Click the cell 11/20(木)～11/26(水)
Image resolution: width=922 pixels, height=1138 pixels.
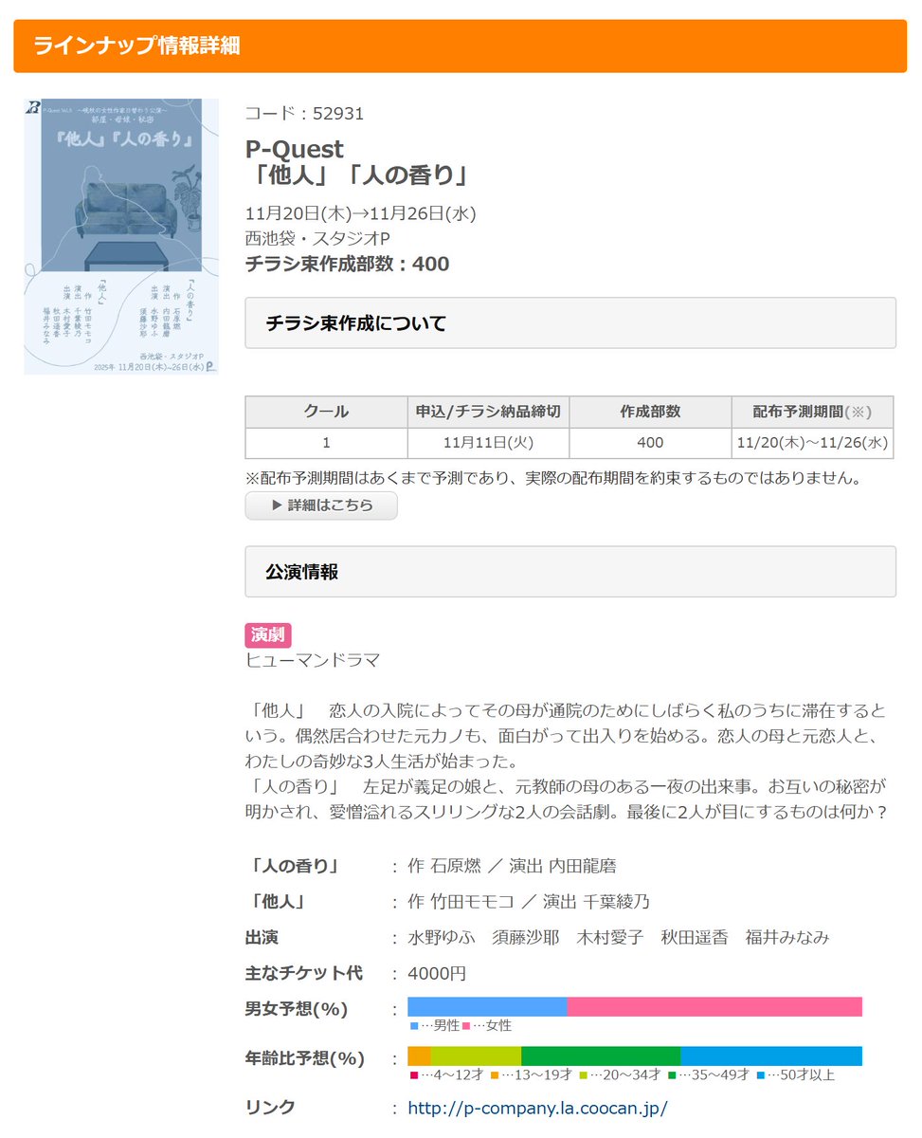[812, 443]
